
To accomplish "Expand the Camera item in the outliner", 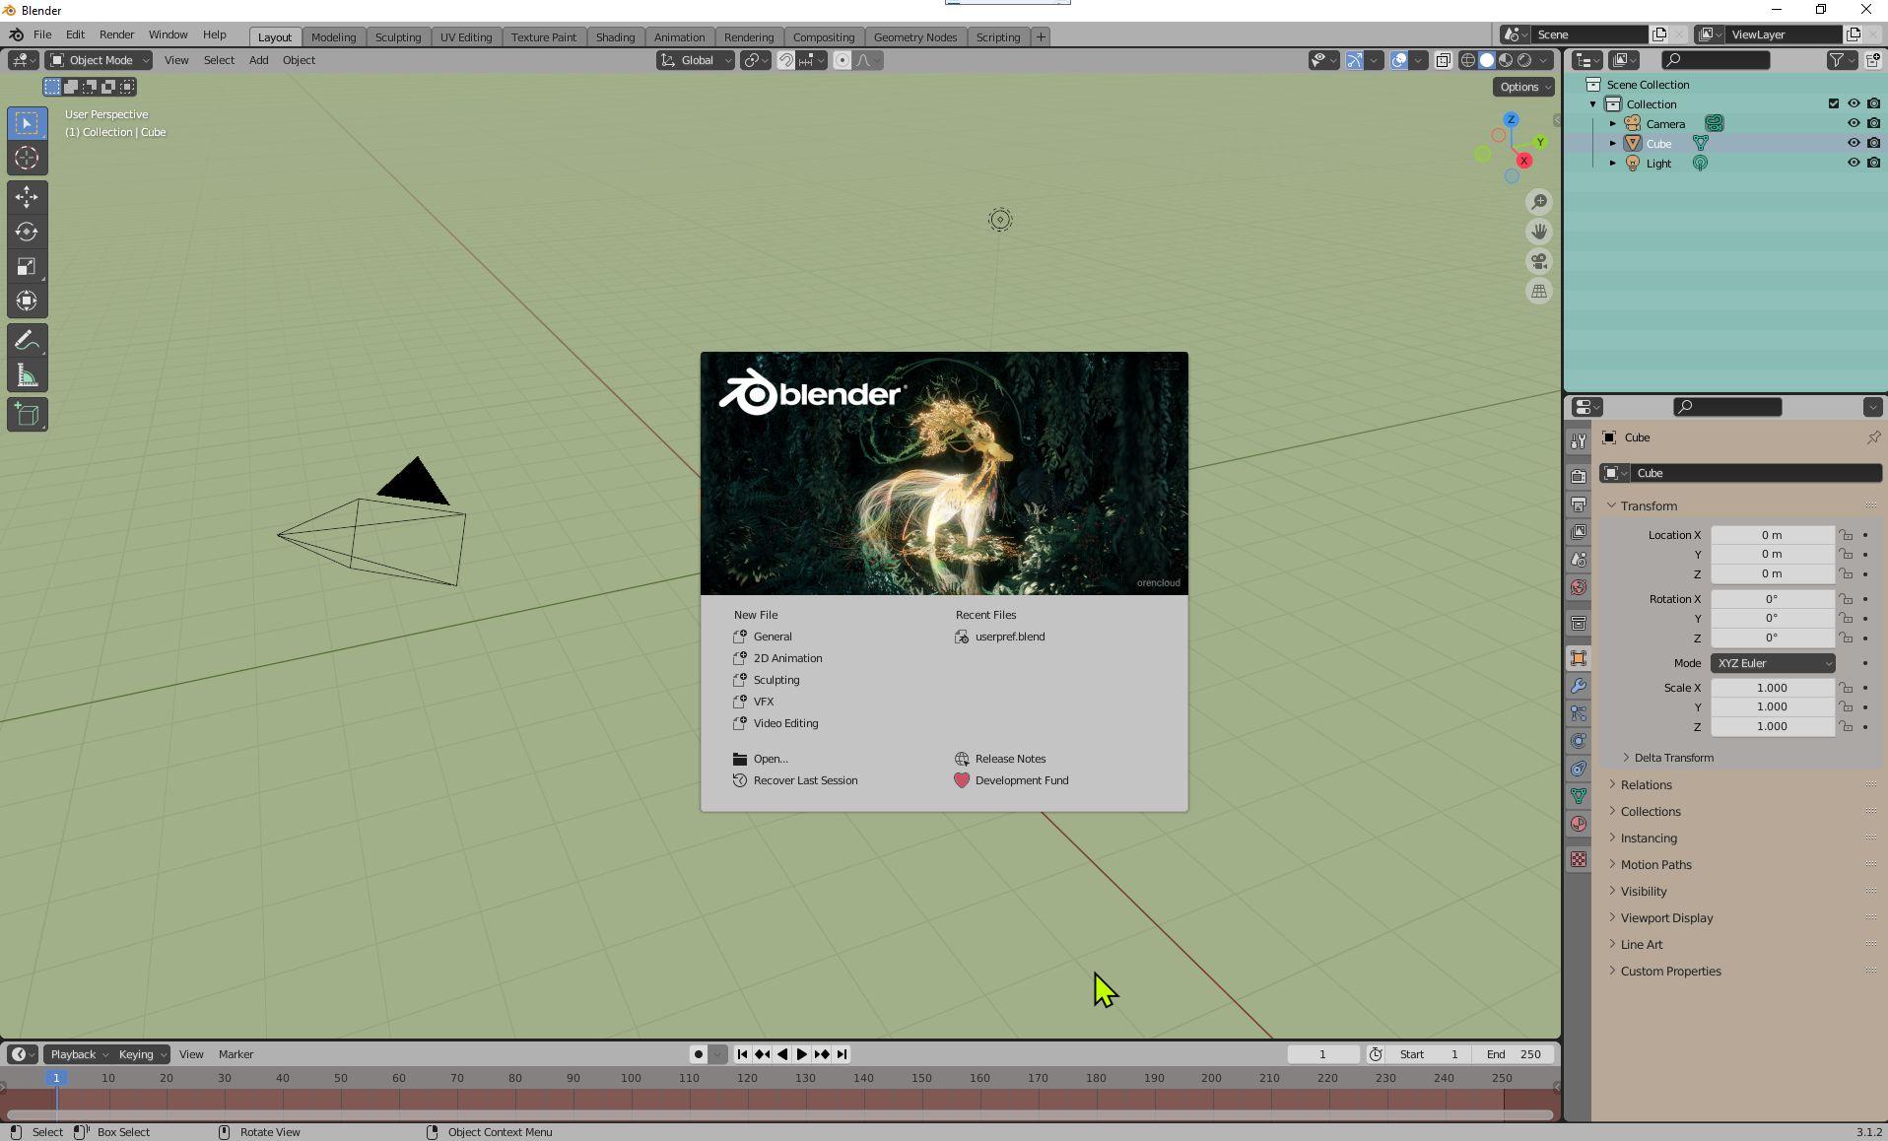I will (1613, 124).
